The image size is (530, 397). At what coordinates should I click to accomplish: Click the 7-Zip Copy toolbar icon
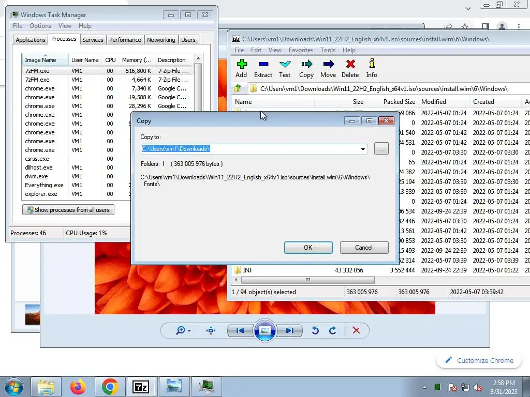pos(306,69)
